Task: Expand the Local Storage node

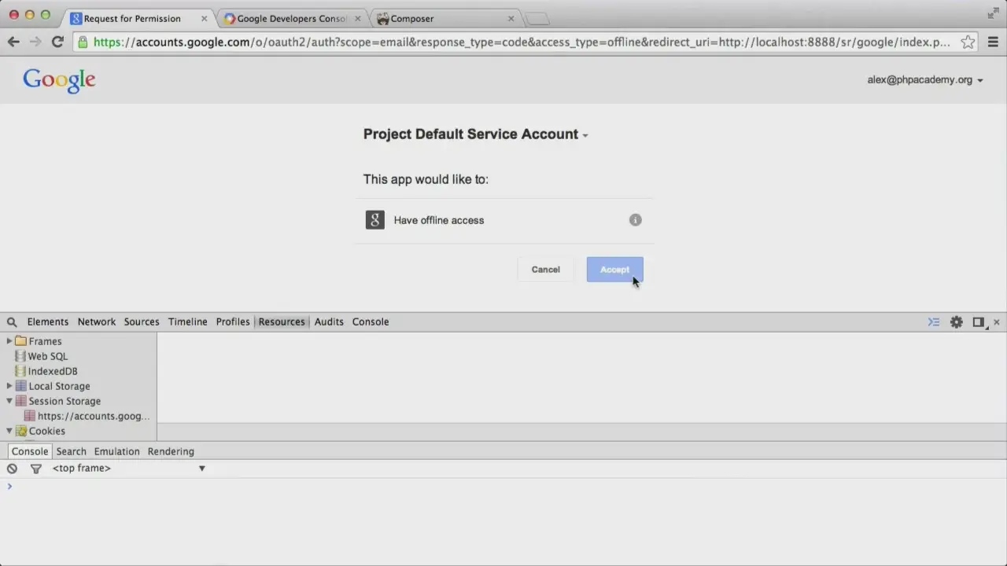Action: (x=9, y=386)
